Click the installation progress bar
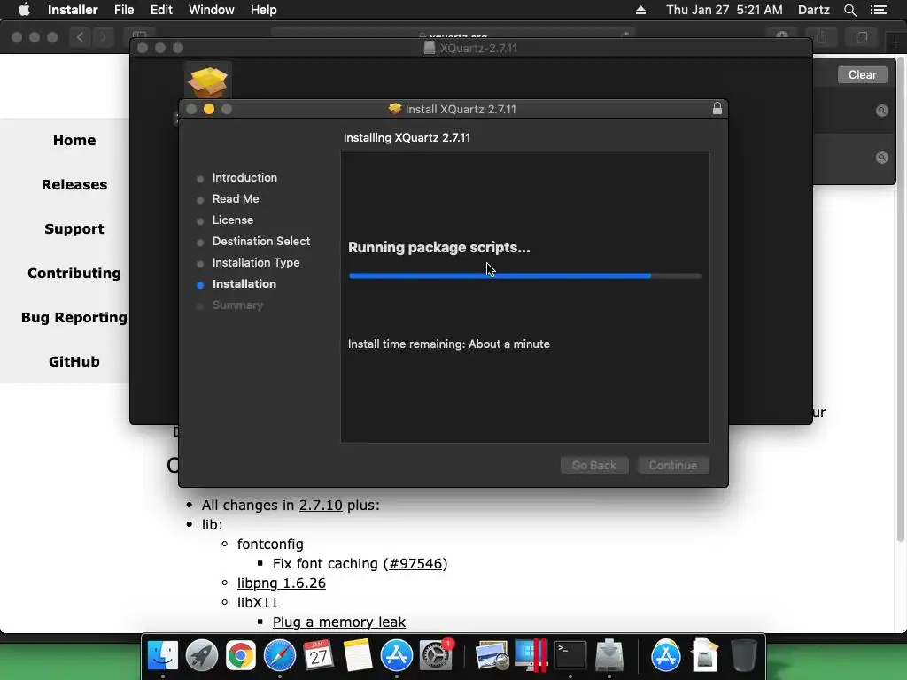This screenshot has width=907, height=680. coord(524,276)
